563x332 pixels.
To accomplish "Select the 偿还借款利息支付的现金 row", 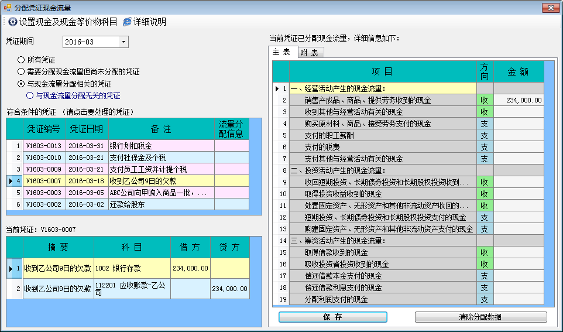I will 408,287.
